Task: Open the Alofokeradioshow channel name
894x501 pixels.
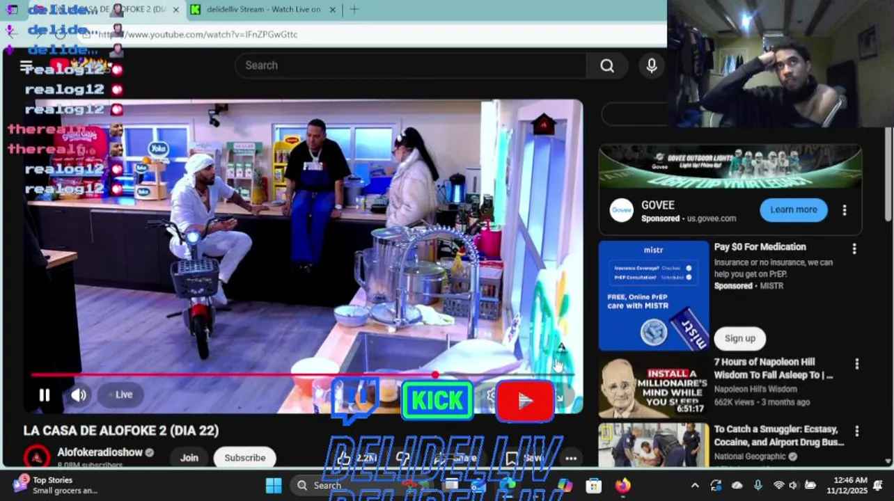Action: 100,452
